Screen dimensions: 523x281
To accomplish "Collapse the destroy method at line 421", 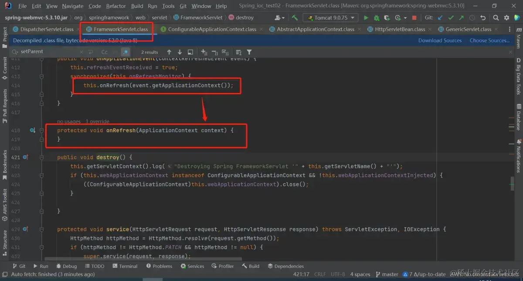I will [x=42, y=157].
